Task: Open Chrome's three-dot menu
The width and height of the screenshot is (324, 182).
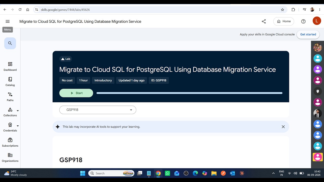Action: [320, 10]
